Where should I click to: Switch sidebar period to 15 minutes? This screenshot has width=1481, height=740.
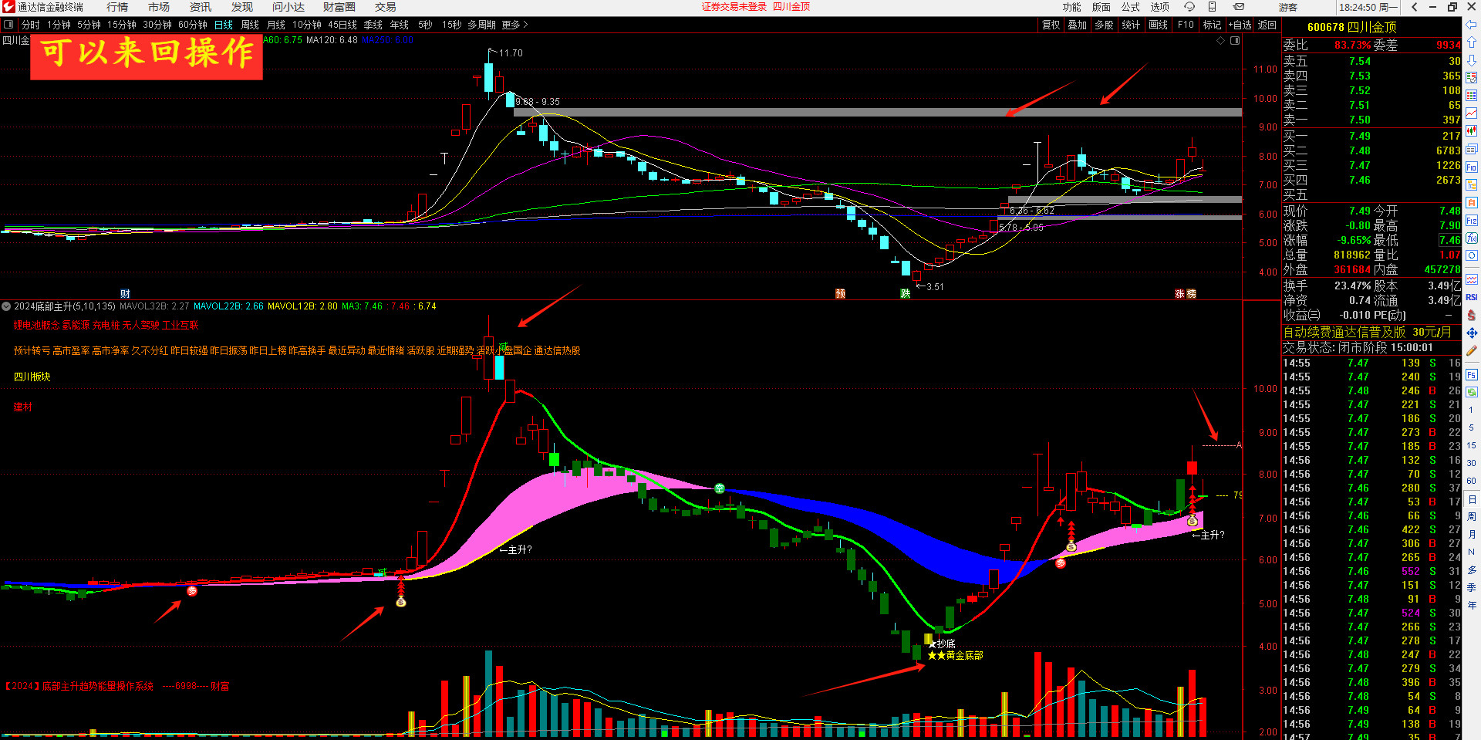[x=1472, y=445]
